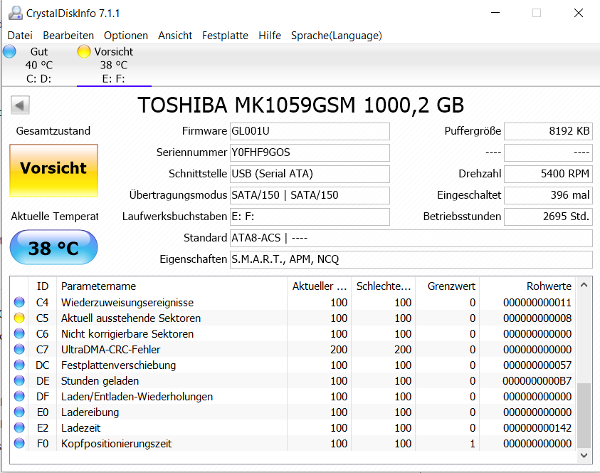The width and height of the screenshot is (600, 473).
Task: Click yellow dot of Aktuell ausstehende Sektoren
Action: click(19, 318)
